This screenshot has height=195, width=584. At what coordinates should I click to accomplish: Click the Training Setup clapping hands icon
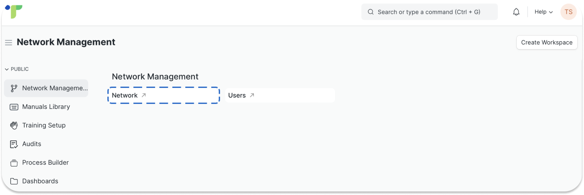coord(14,125)
